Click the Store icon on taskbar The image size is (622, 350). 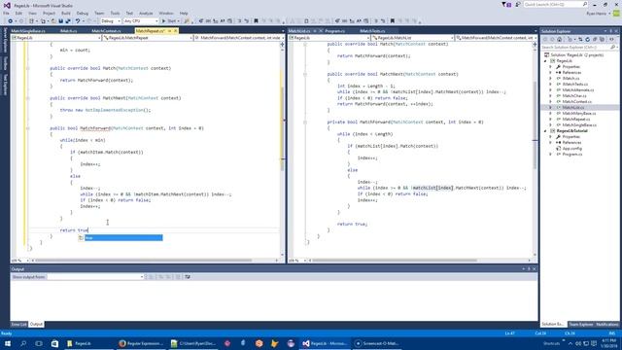tap(54, 343)
